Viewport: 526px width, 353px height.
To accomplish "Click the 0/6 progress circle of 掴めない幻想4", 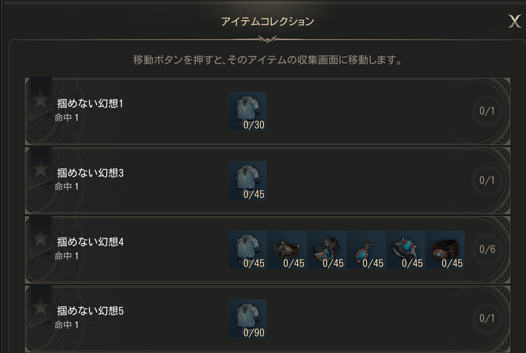I will click(487, 249).
